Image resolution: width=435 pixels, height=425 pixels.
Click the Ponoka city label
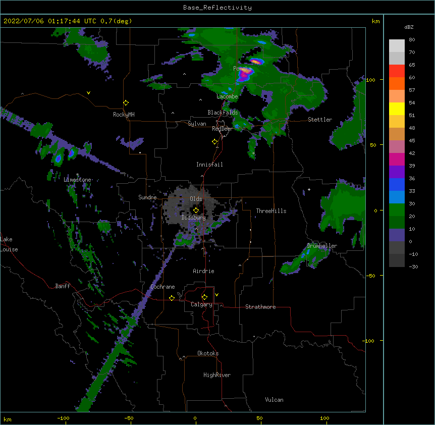pos(242,69)
